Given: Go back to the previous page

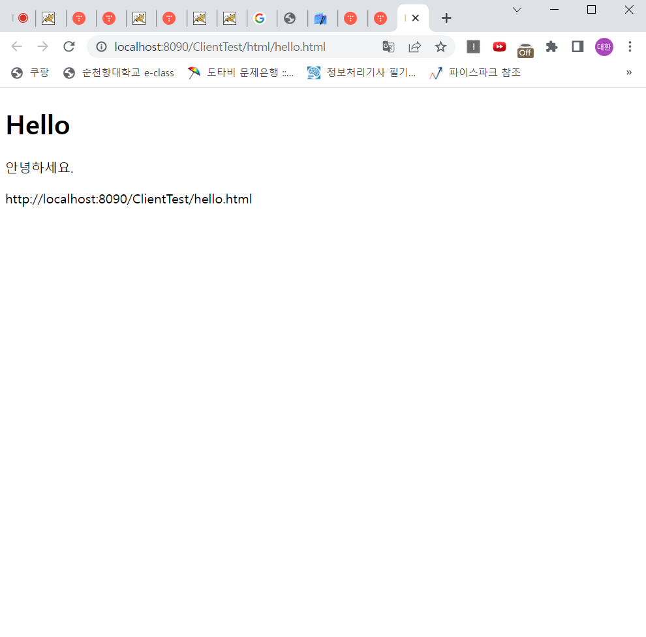Looking at the screenshot, I should pyautogui.click(x=16, y=46).
